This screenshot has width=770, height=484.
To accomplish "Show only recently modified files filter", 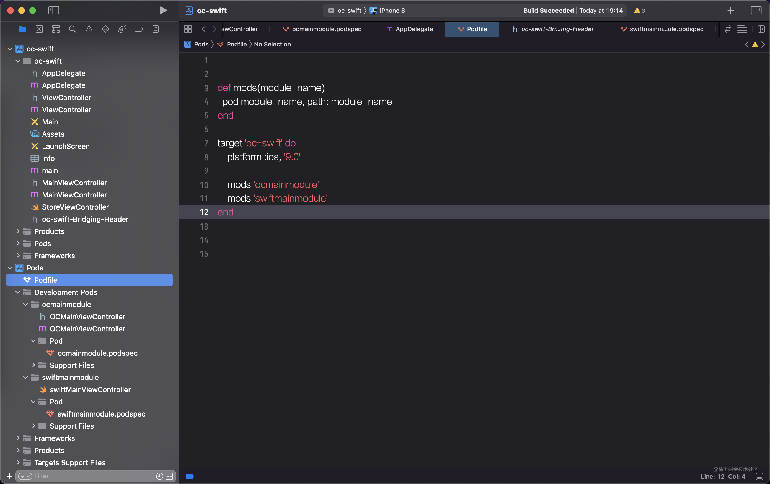I will (159, 476).
